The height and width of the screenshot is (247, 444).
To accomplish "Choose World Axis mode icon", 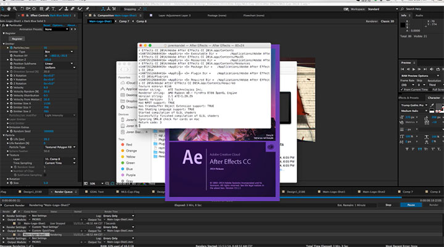I will pos(109,9).
